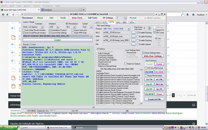This screenshot has width=208, height=130.
Task: Toggle Show Settings Items checkbox
Action: tap(143, 53)
